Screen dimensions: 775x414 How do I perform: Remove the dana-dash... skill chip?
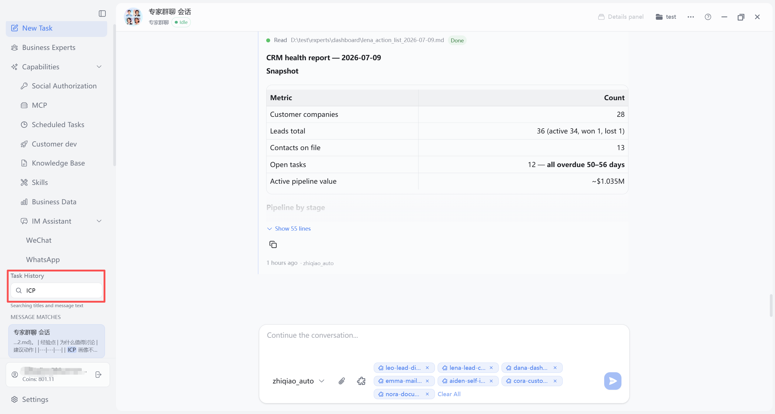(555, 368)
